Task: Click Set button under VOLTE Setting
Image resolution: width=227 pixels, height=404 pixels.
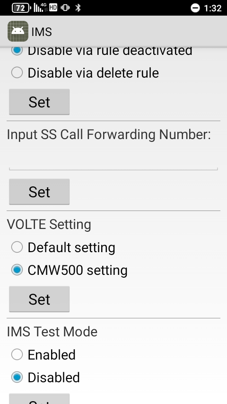Action: [x=39, y=299]
